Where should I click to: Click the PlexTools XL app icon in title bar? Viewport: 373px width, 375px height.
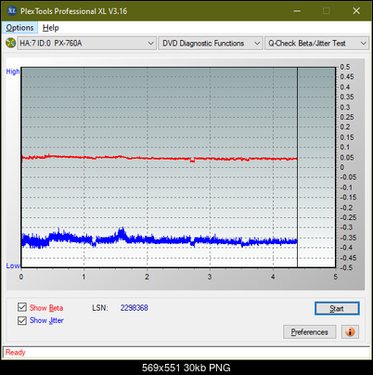[12, 11]
